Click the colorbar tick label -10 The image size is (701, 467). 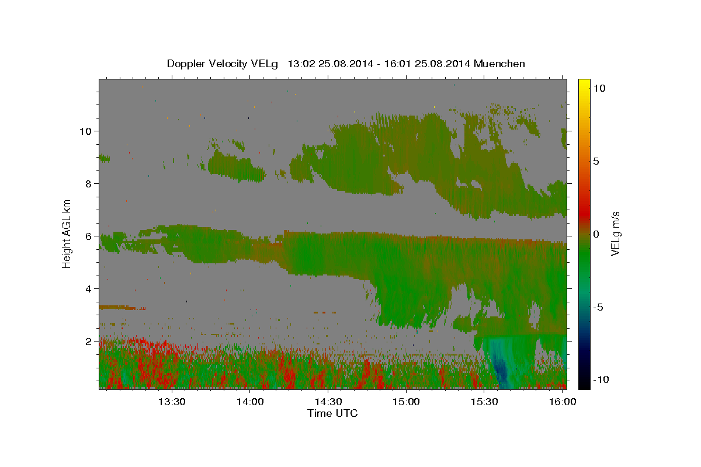602,379
